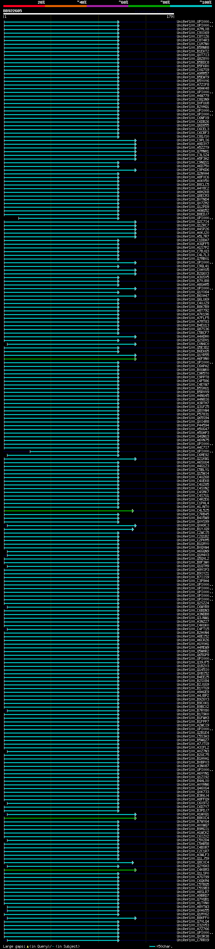Select hit label UniRef100_C1PAL4
The width and height of the screenshot is (215, 949).
click(193, 503)
